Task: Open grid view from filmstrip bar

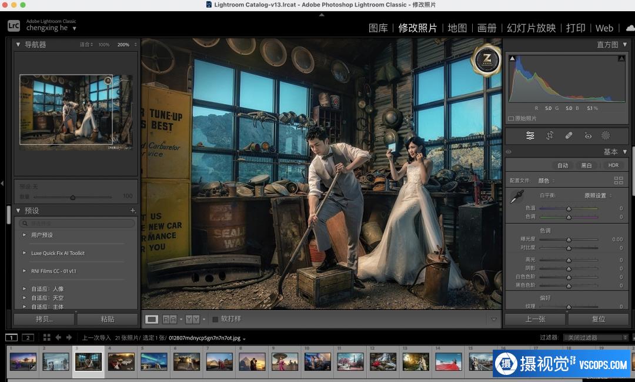Action: coord(46,337)
